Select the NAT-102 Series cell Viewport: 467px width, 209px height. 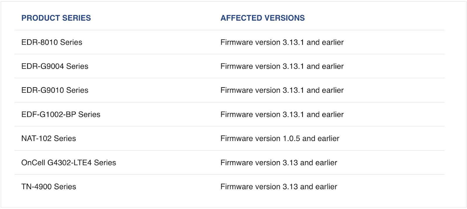[x=49, y=139]
